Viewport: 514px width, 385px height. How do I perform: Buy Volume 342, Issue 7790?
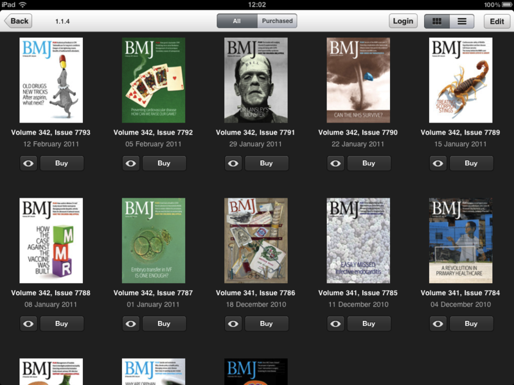coord(369,163)
